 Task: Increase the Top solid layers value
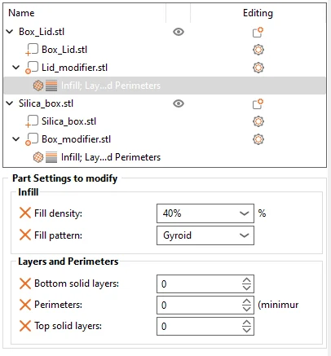[x=246, y=323]
